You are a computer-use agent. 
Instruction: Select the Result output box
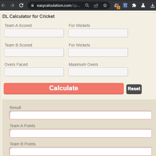[80, 115]
